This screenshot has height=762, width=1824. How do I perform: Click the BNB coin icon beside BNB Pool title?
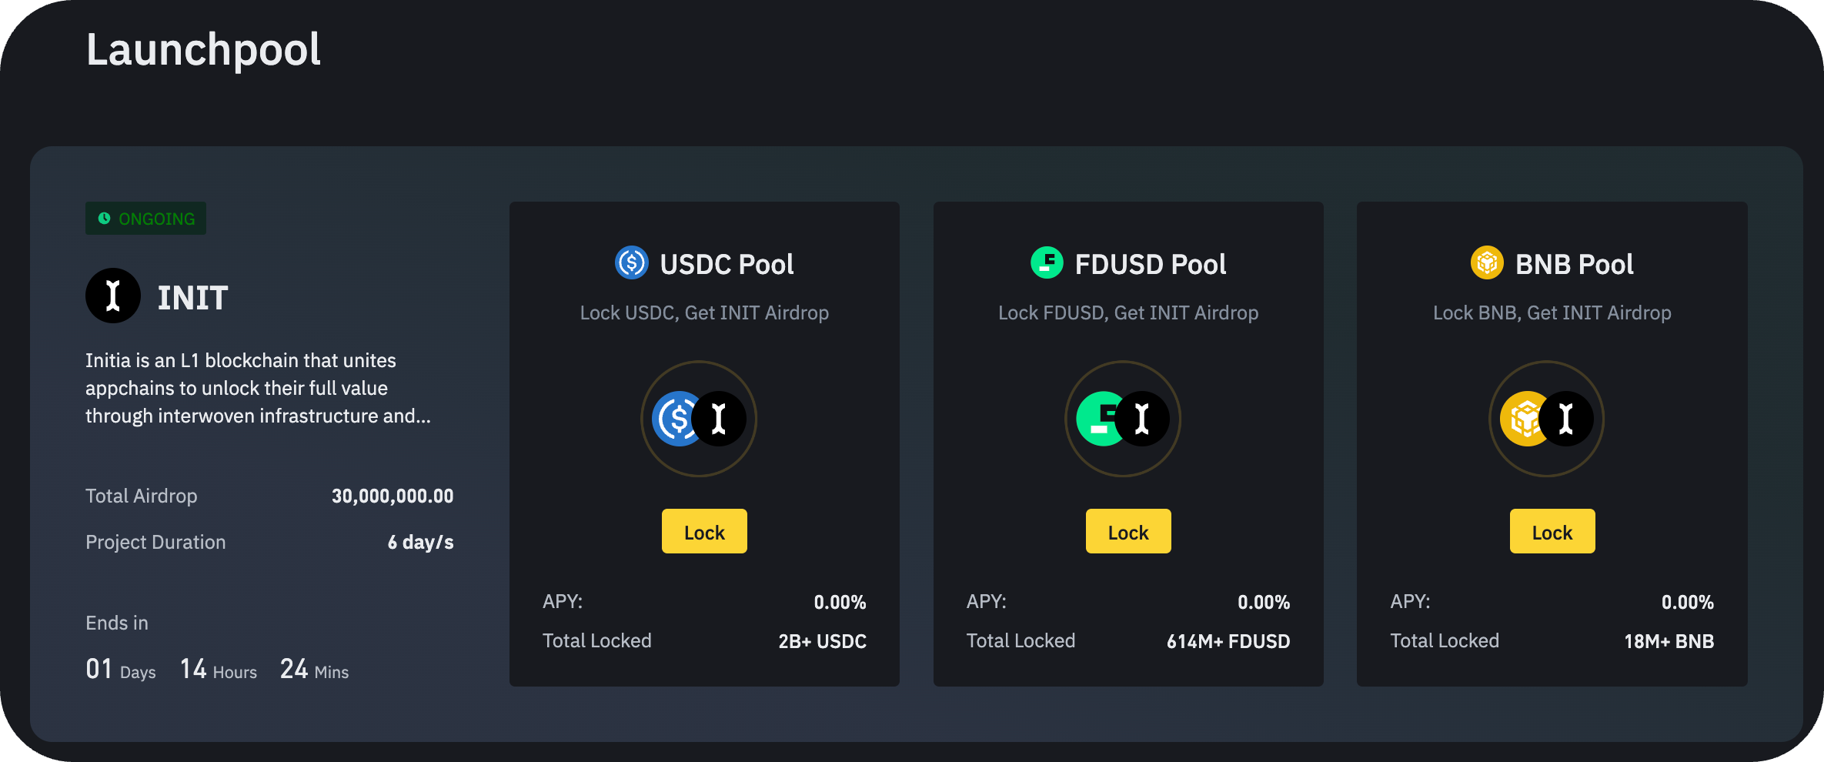(x=1486, y=262)
